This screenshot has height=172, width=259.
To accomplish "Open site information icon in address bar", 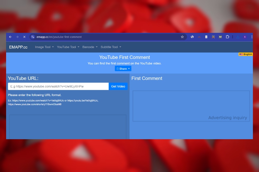I will (x=33, y=37).
